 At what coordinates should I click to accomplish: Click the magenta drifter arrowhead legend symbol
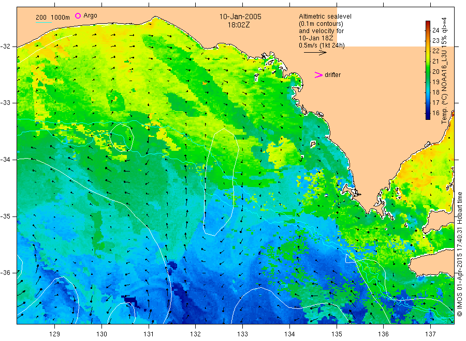[x=318, y=75]
